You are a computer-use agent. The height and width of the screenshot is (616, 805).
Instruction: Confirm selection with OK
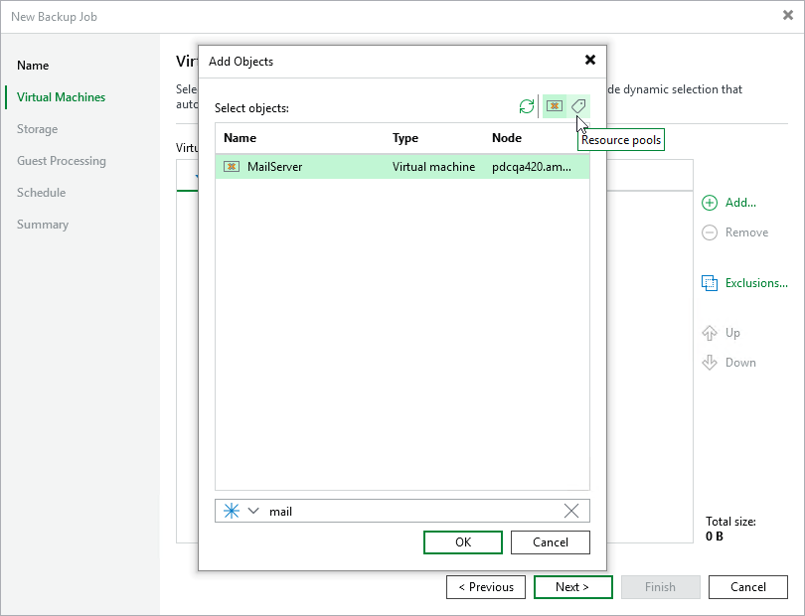click(462, 541)
